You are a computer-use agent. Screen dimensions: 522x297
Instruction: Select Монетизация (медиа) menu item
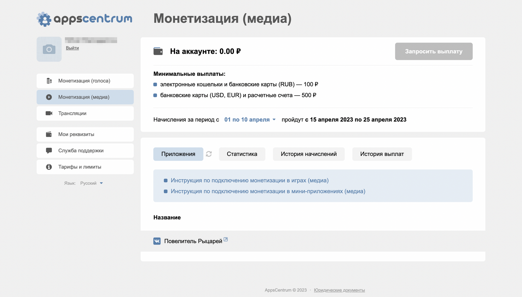coord(85,97)
